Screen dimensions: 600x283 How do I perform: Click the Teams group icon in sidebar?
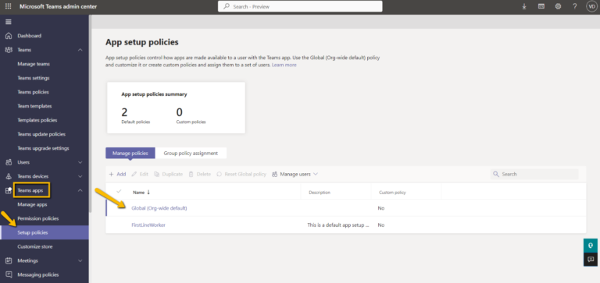[x=9, y=50]
